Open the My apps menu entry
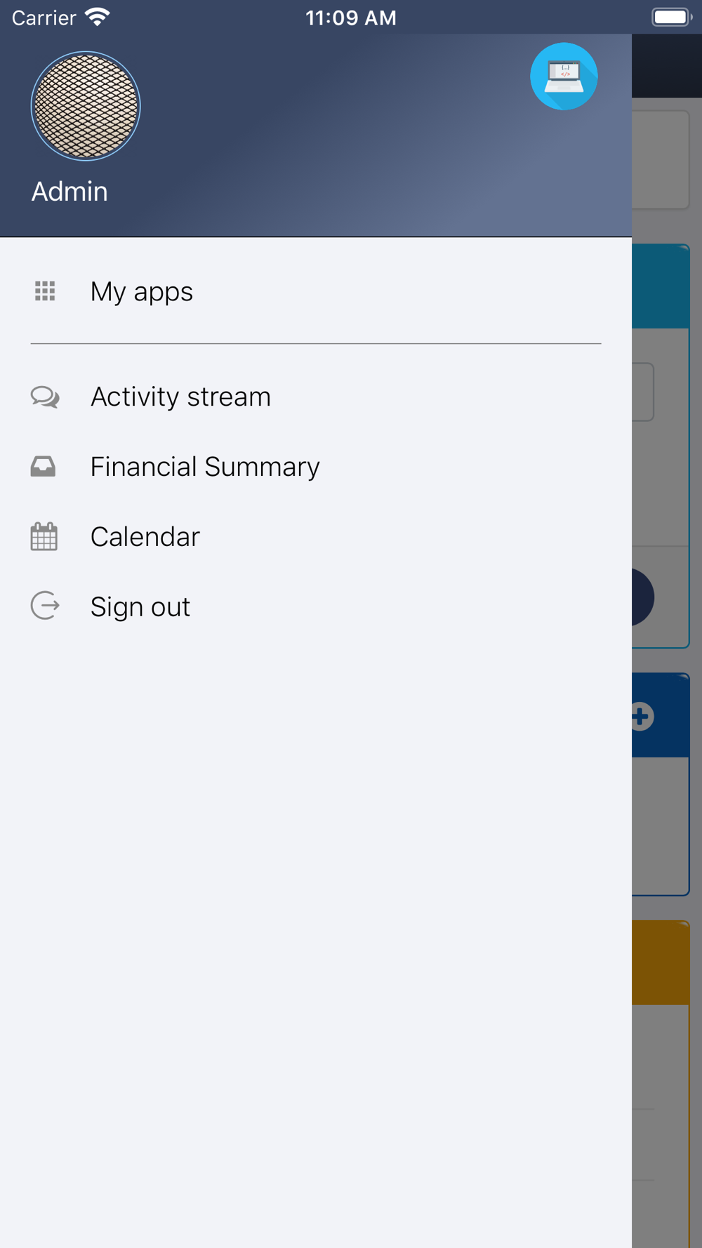 coord(316,291)
